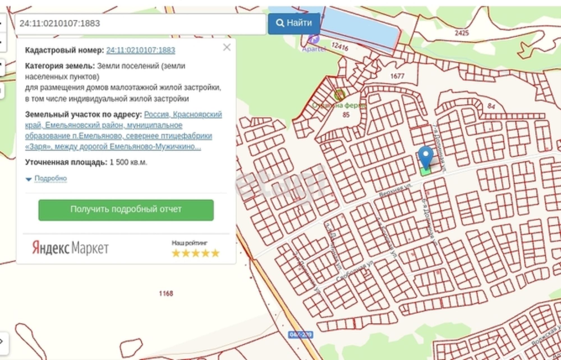Select the parcel labeled 2425

click(462, 33)
